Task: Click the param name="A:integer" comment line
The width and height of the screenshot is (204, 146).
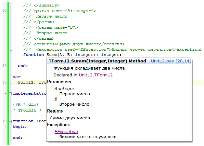Action: tap(59, 11)
